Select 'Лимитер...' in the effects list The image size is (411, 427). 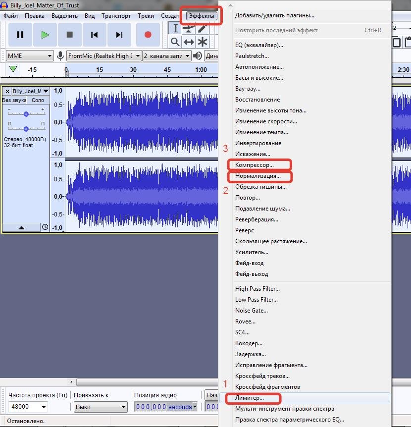250,398
